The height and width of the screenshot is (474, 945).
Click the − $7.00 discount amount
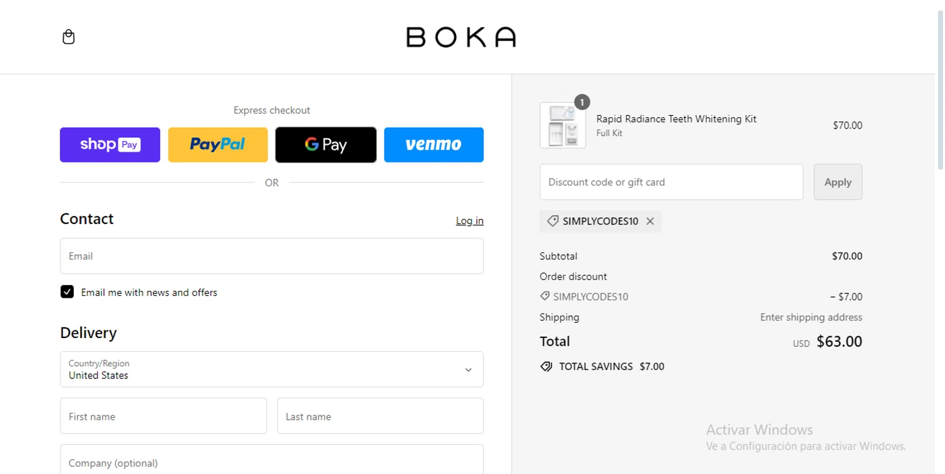click(846, 297)
